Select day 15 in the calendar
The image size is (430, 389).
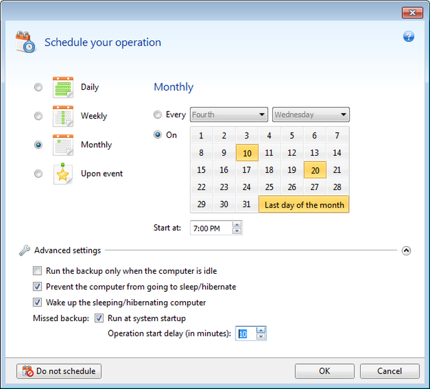click(201, 170)
